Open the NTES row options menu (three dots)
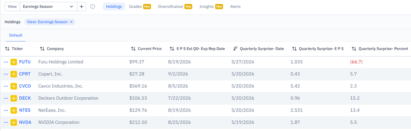The height and width of the screenshot is (131, 411). tap(6, 110)
